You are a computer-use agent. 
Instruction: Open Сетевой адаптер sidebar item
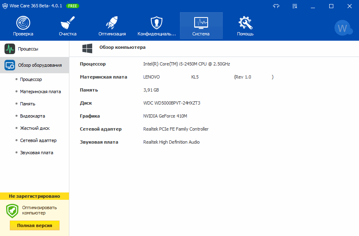tap(38, 140)
